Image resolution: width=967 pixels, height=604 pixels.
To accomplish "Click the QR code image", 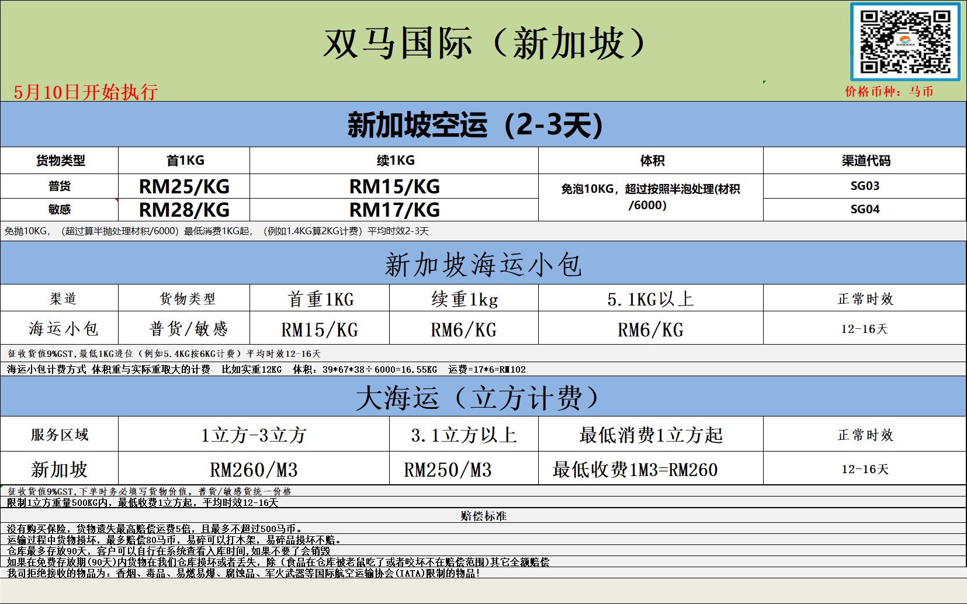I will pyautogui.click(x=905, y=42).
